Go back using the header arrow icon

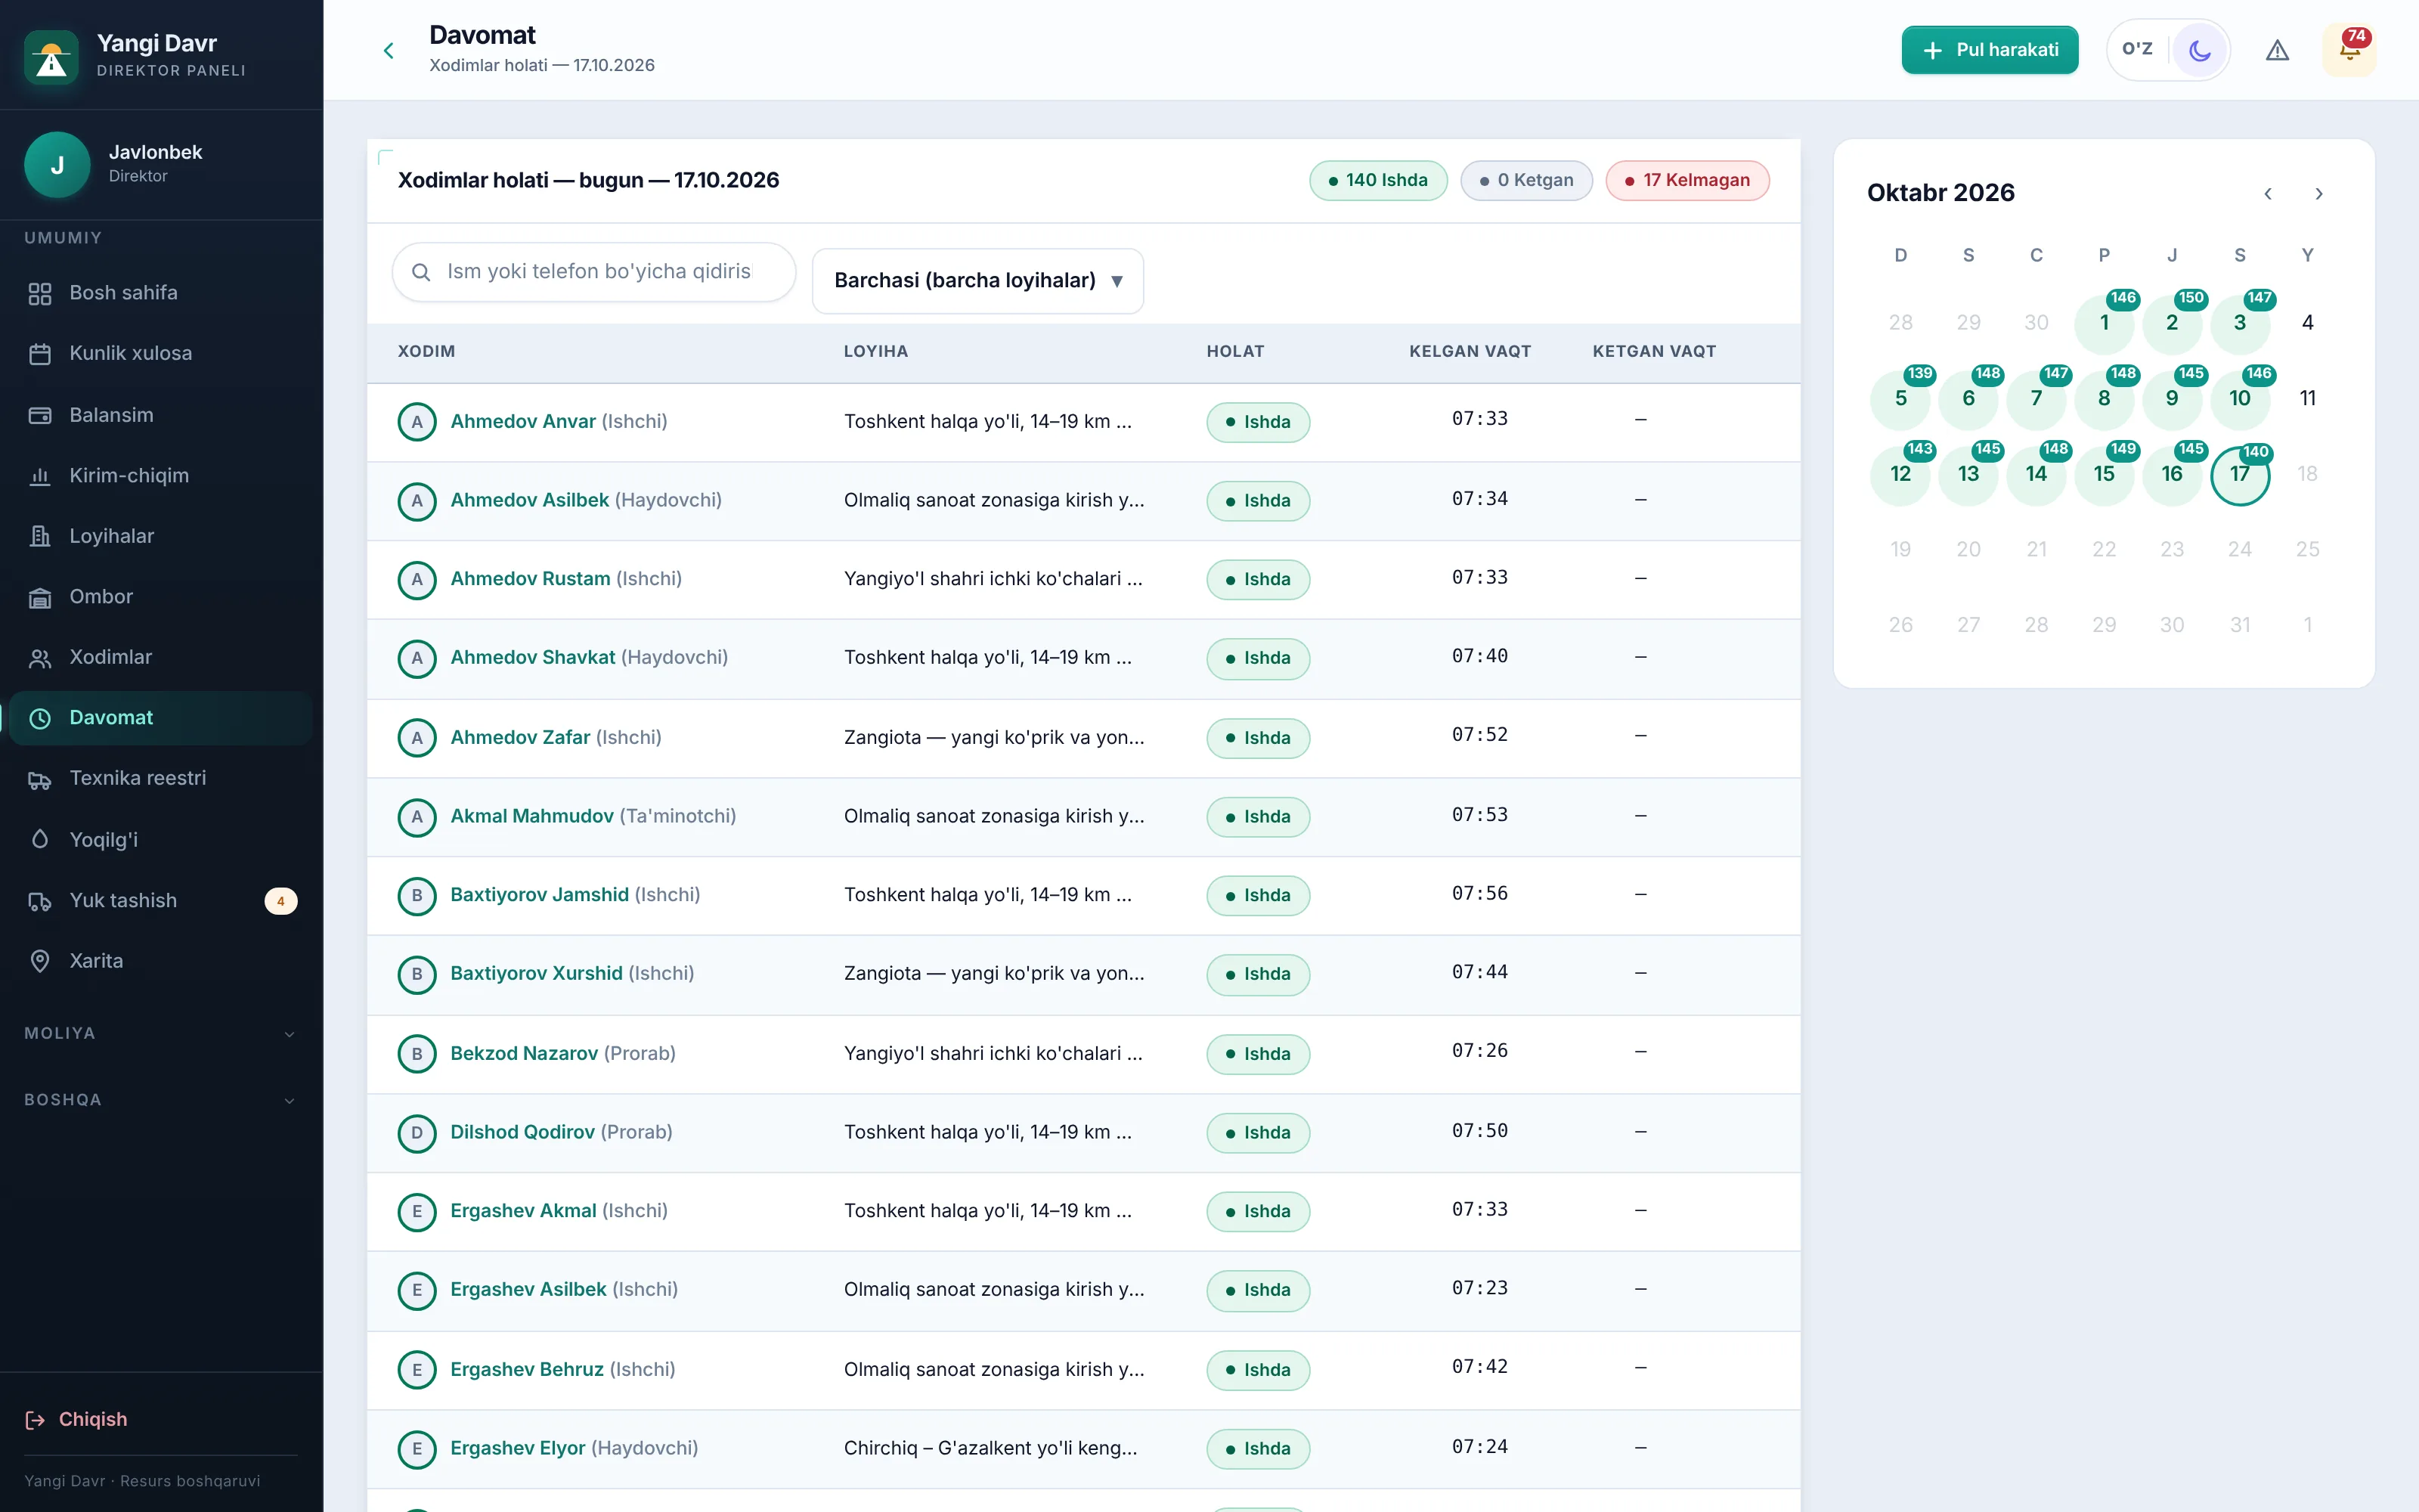389,50
